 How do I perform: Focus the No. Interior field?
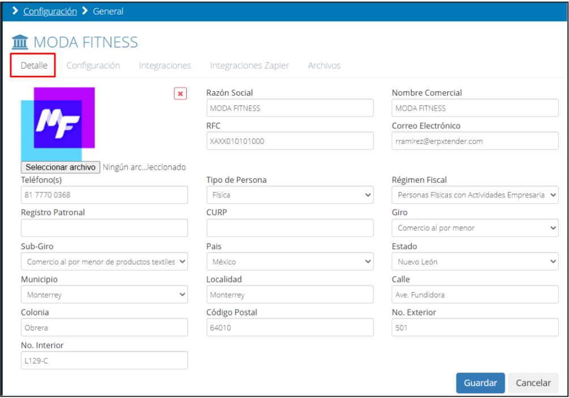(x=105, y=360)
